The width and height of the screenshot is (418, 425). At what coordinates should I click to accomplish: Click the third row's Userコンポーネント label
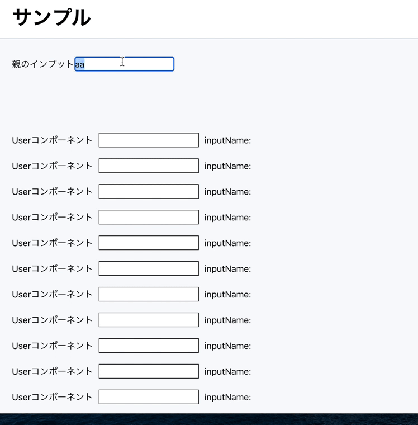[52, 191]
